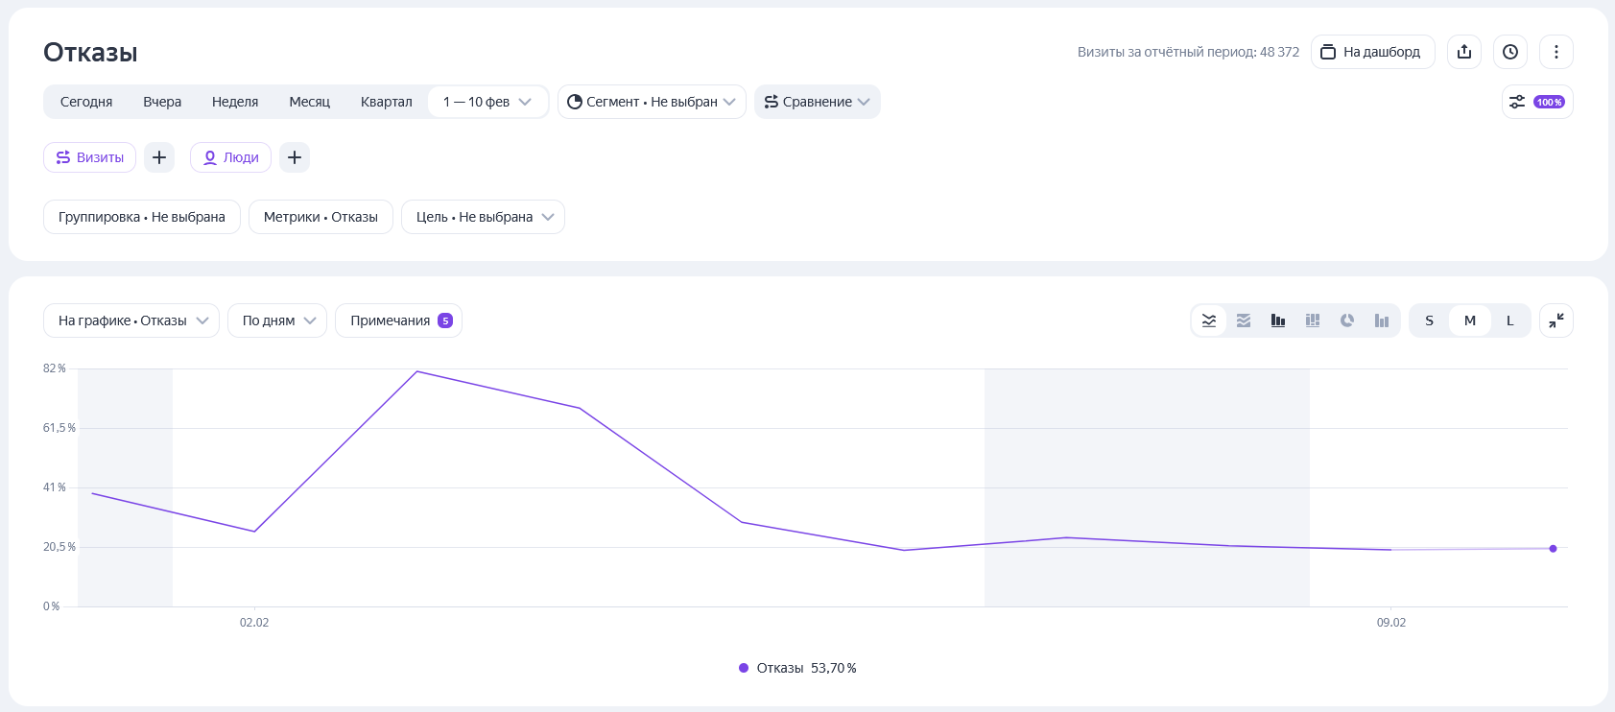Collapse the chart with arrows icon
Screen dimensions: 1615x712
[x=1556, y=320]
